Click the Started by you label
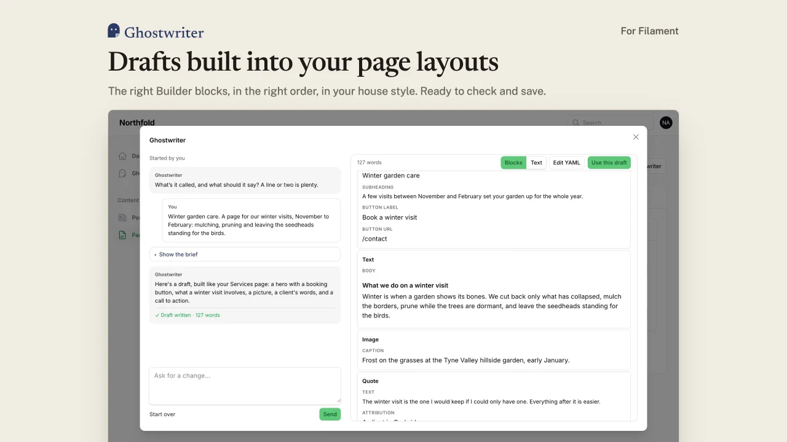Viewport: 787px width, 442px height. pos(167,158)
